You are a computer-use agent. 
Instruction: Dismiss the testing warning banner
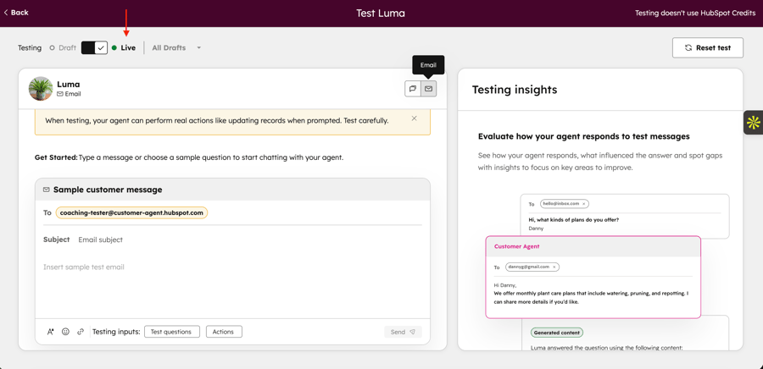[x=414, y=119]
